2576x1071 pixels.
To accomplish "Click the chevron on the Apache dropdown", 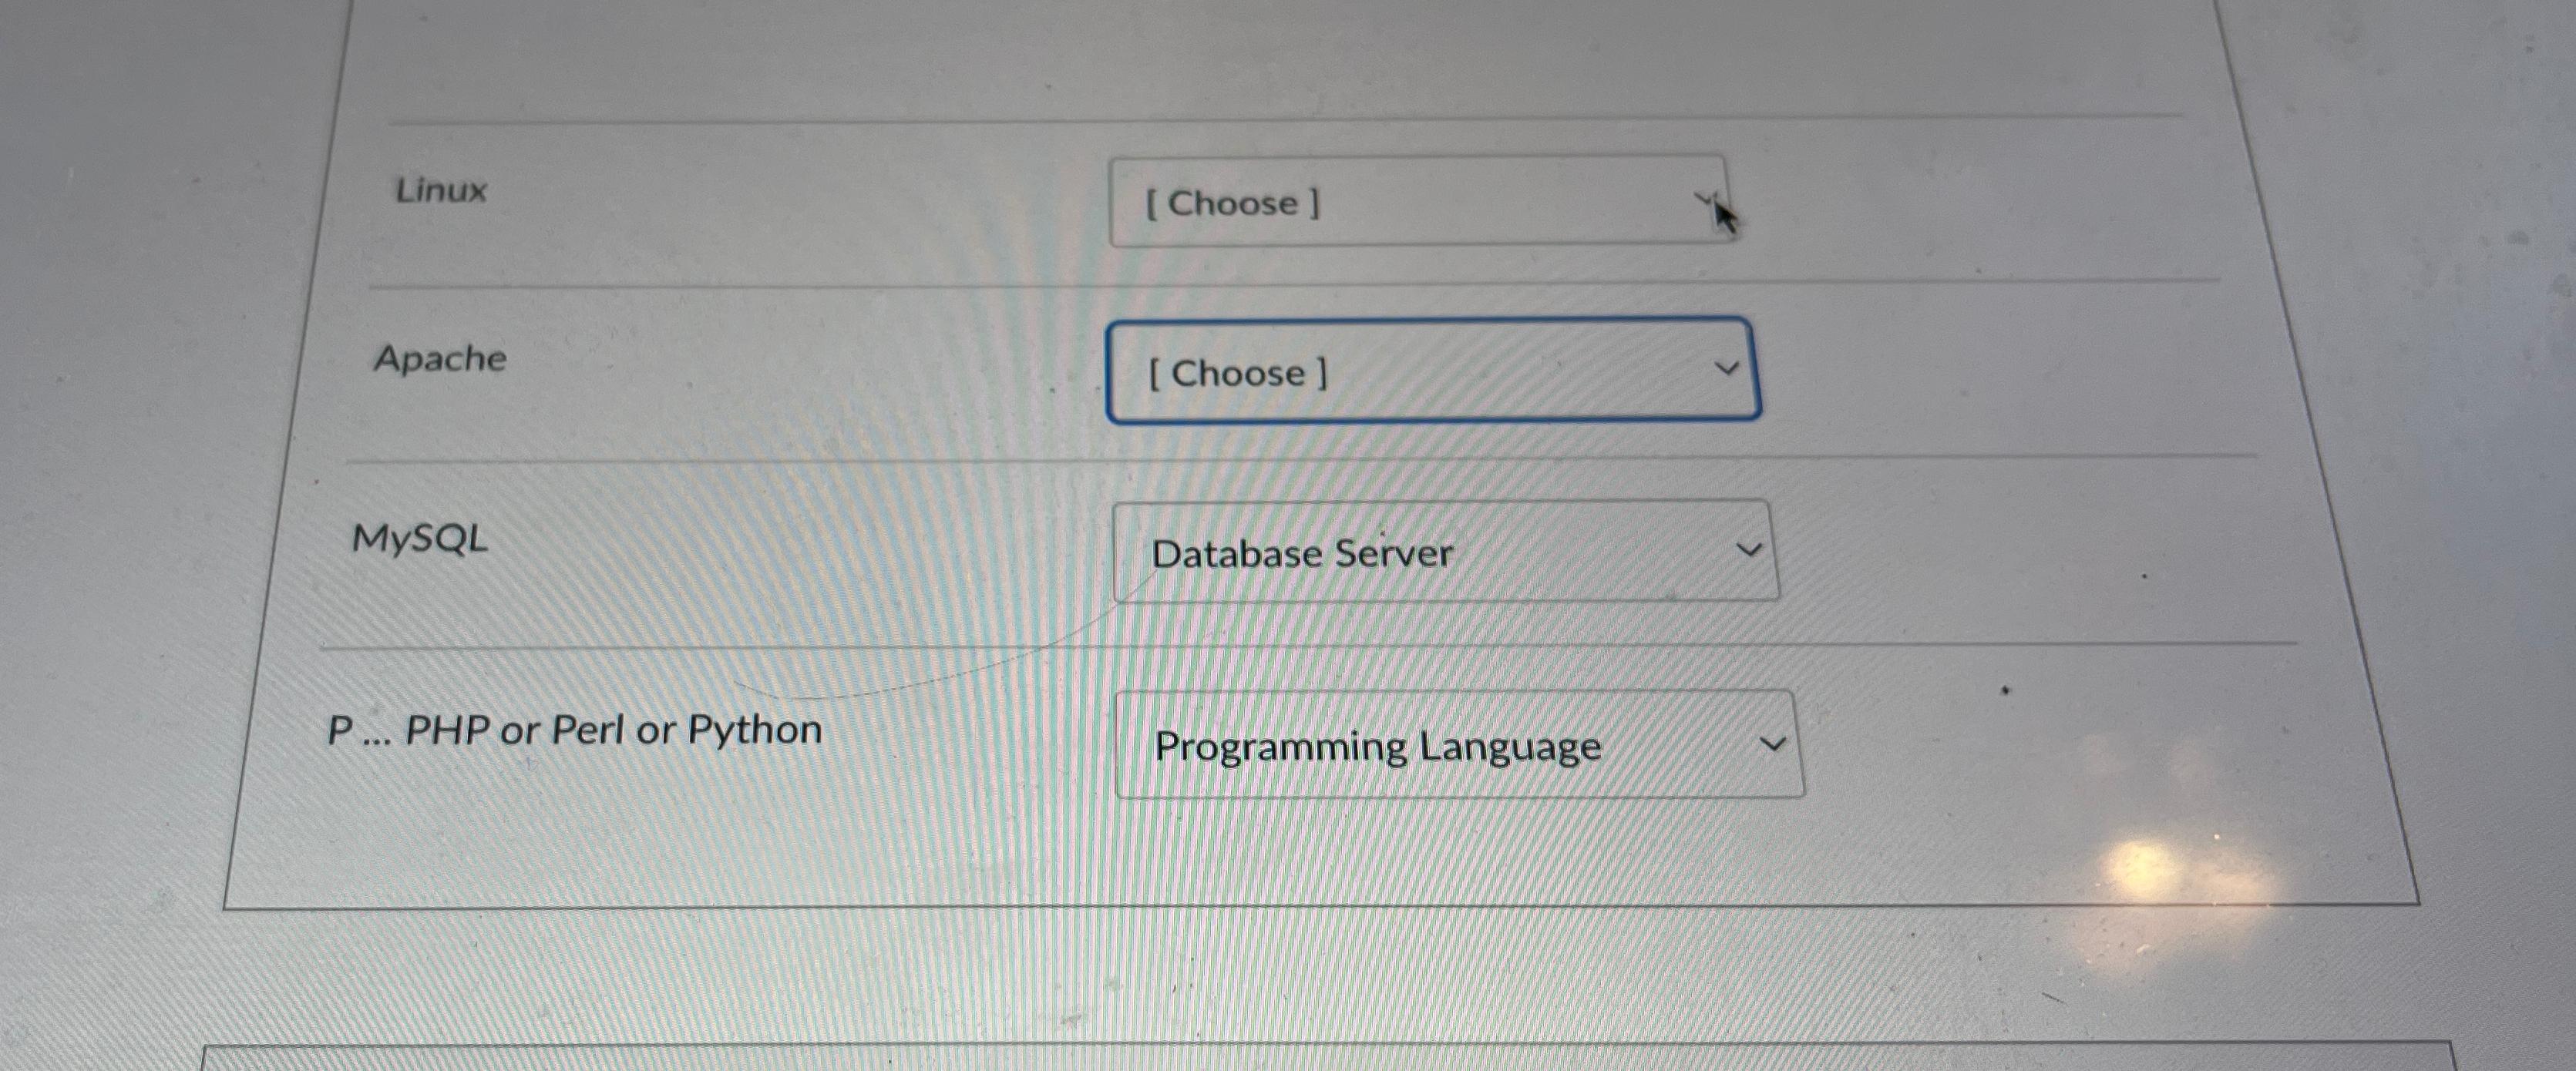I will [x=1728, y=370].
